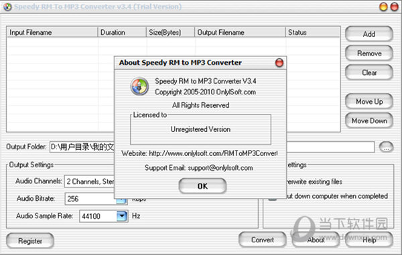Viewport: 402px width, 255px height.
Task: Click Output Filename column header
Action: 240,32
